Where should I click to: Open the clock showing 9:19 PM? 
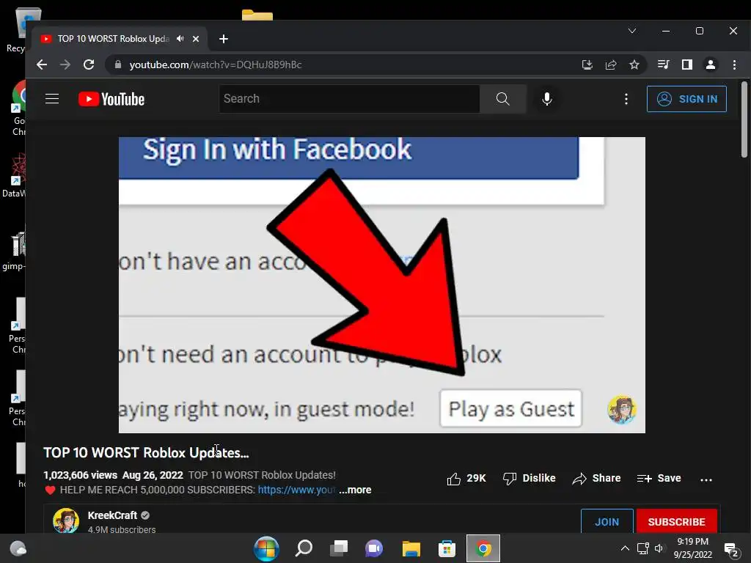click(x=692, y=548)
